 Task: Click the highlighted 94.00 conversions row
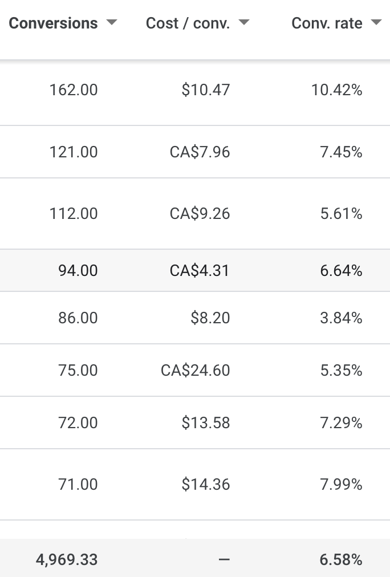195,270
